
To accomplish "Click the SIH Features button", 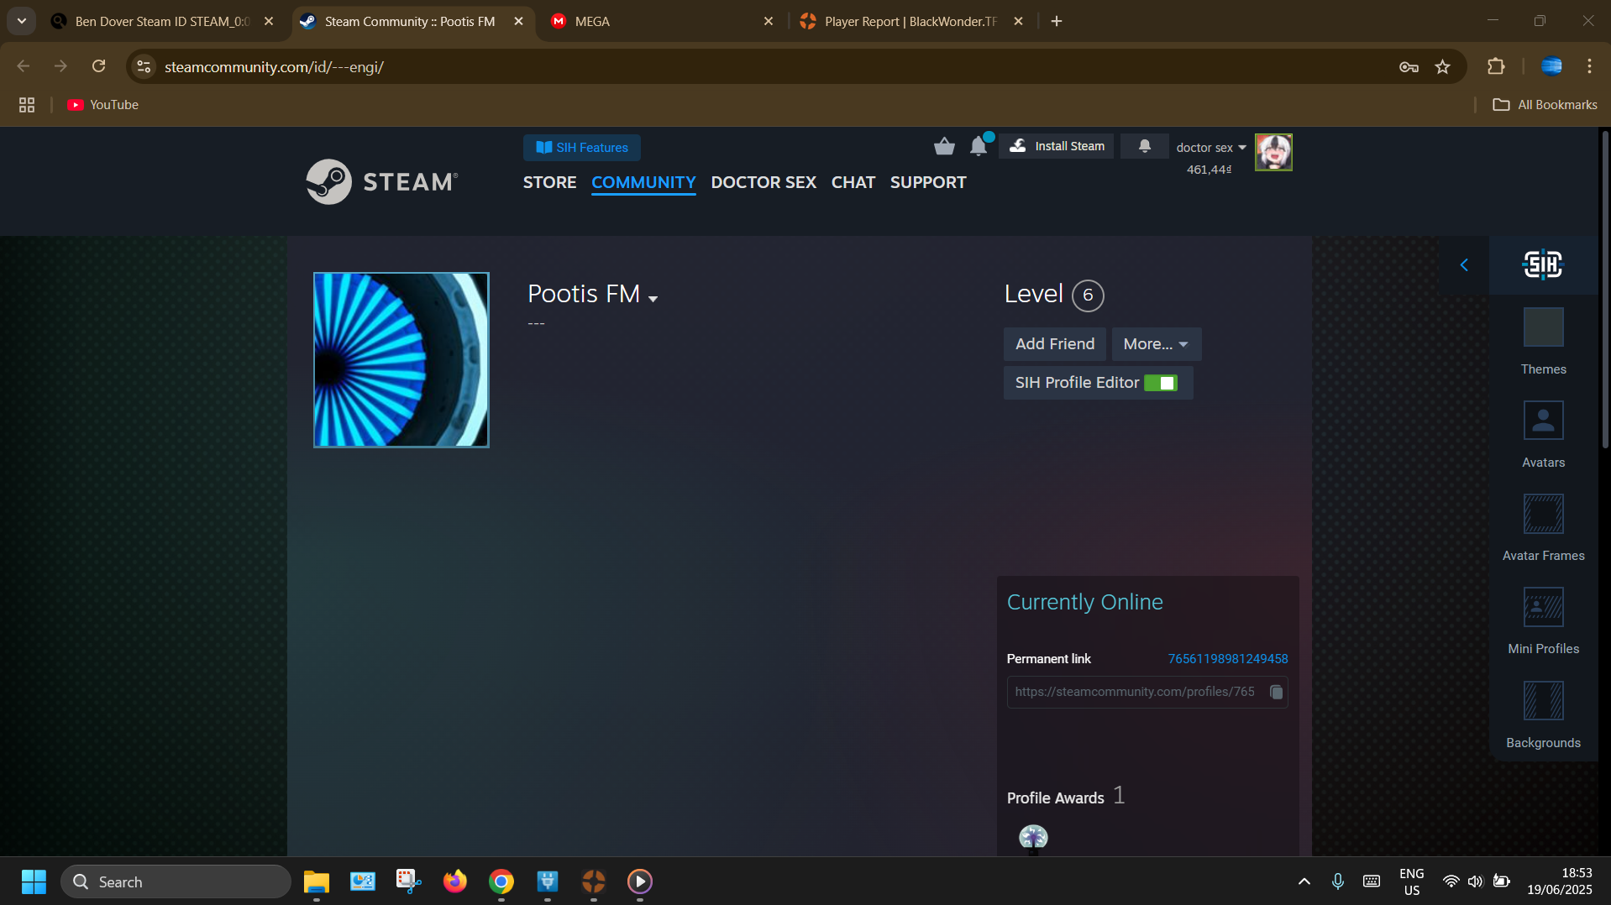I will [582, 148].
